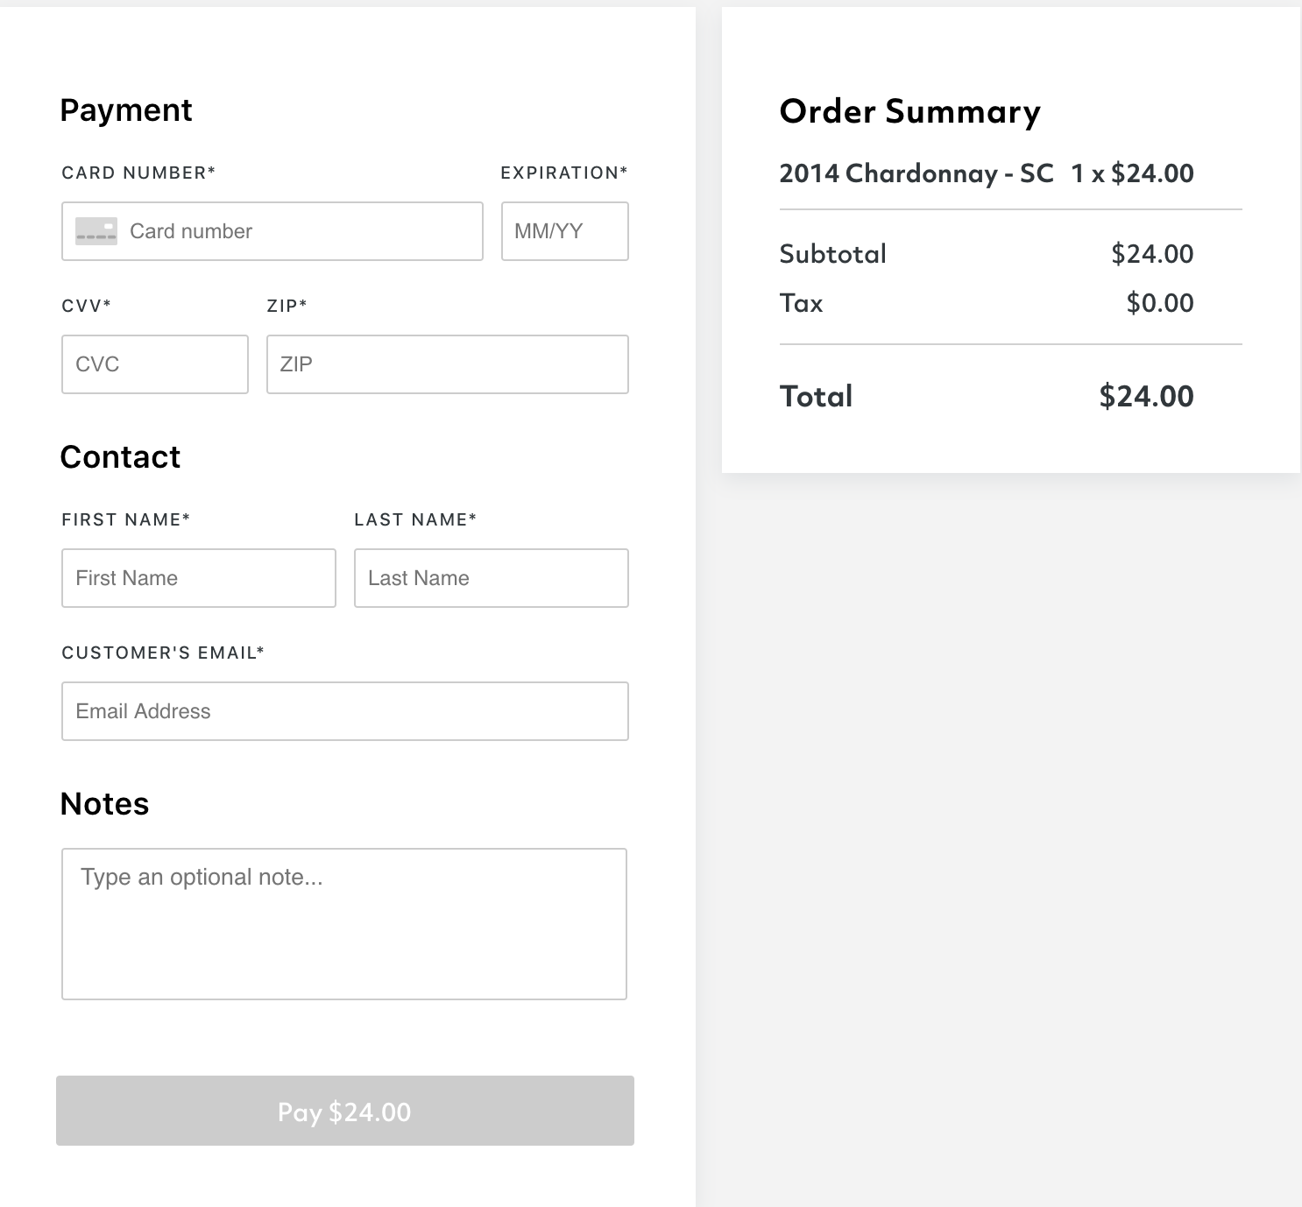Select the MM/YY expiration field
The width and height of the screenshot is (1302, 1207).
tap(565, 231)
